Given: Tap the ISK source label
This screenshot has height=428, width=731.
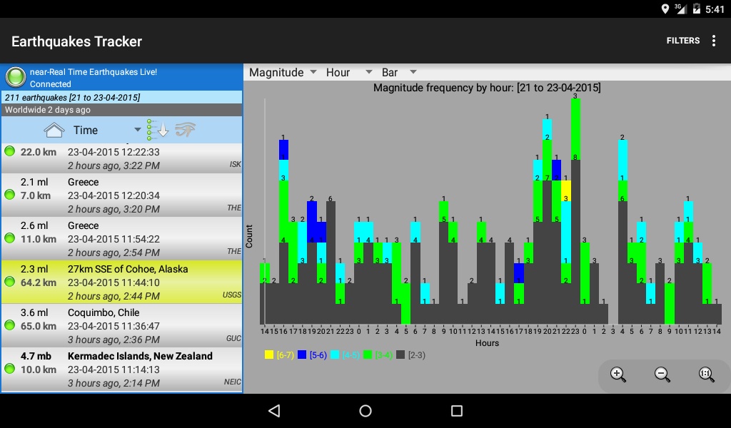Looking at the screenshot, I should (236, 164).
